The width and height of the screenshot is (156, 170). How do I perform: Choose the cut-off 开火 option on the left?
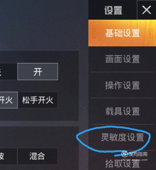[9, 100]
